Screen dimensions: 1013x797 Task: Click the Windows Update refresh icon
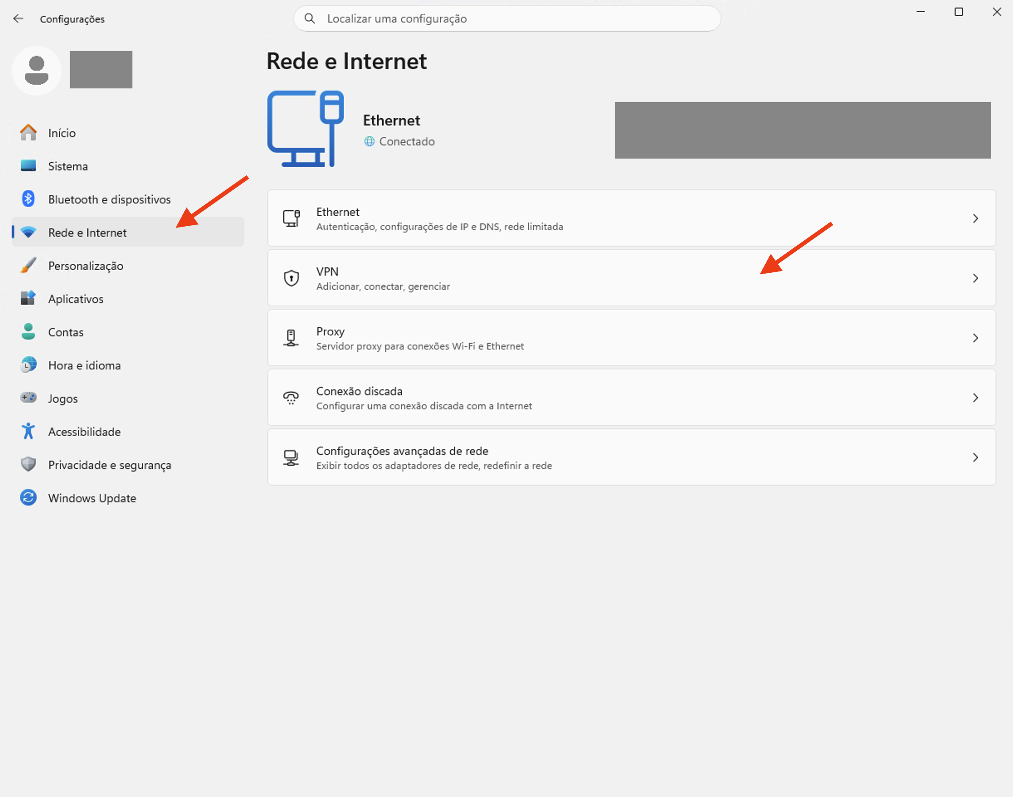click(x=29, y=497)
